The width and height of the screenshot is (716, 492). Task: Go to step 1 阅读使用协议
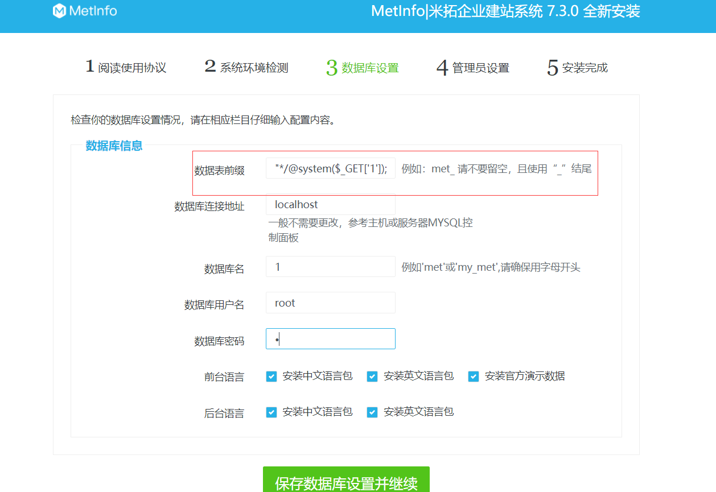point(126,67)
